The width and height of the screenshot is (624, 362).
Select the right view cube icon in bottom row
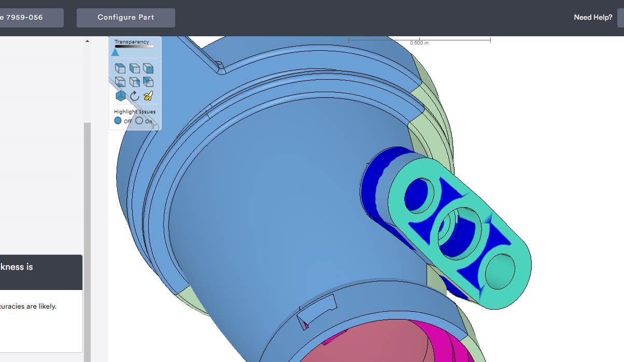(148, 81)
